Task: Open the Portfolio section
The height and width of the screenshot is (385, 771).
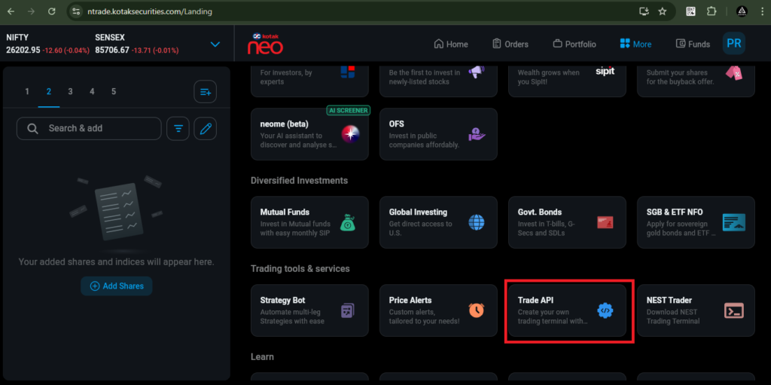Action: click(574, 44)
